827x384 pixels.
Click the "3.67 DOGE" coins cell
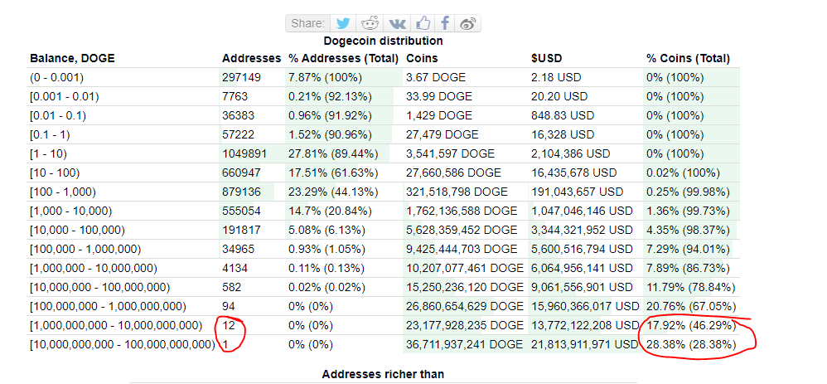pos(436,78)
